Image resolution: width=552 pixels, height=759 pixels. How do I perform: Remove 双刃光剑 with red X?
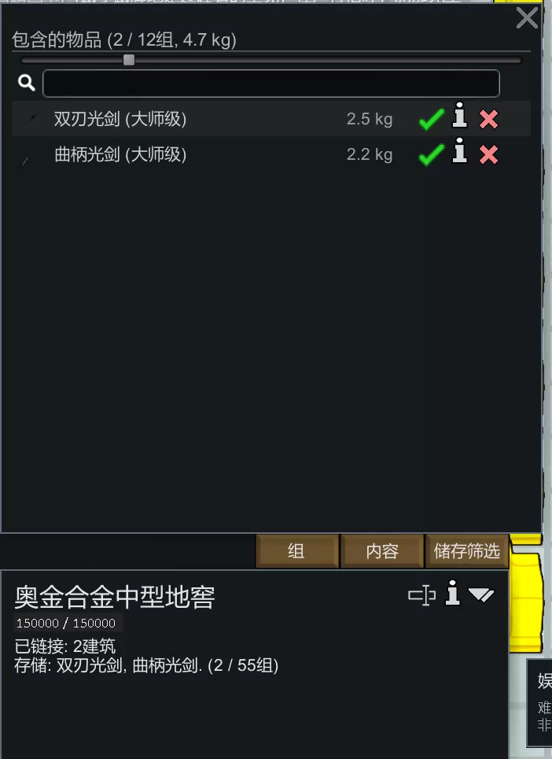click(x=488, y=119)
